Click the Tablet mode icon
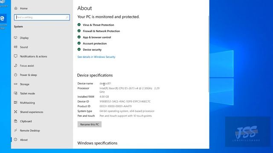 [16, 93]
